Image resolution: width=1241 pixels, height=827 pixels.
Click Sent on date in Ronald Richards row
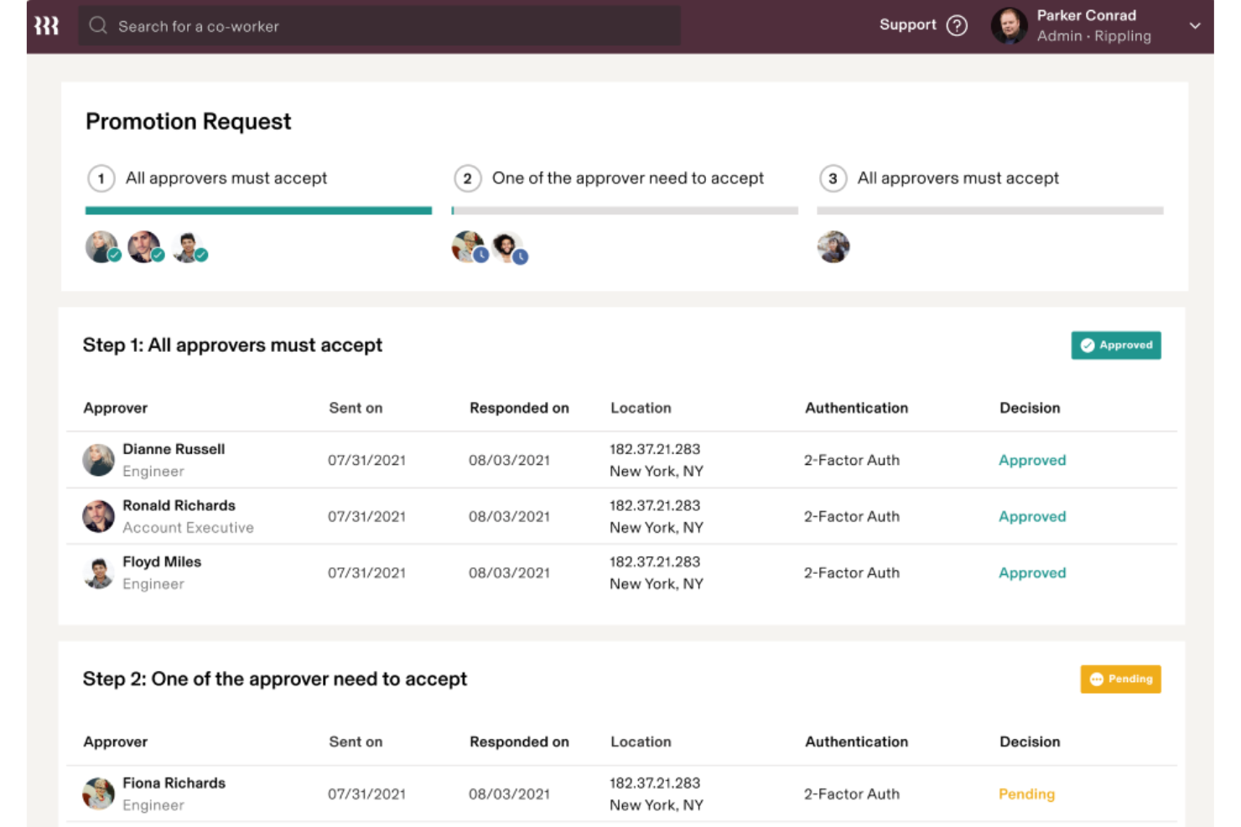point(366,516)
